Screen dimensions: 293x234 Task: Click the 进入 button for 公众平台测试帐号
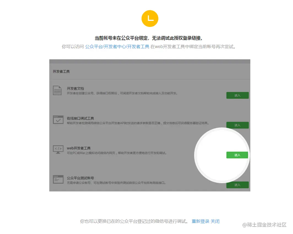tap(237, 185)
